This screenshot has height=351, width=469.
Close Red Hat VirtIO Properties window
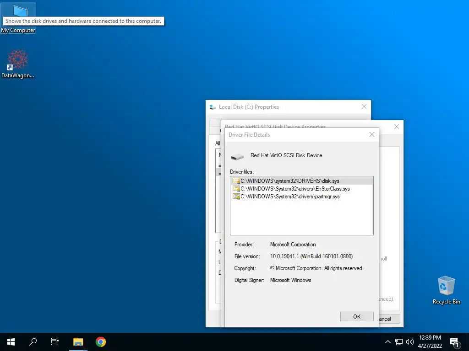(x=396, y=127)
